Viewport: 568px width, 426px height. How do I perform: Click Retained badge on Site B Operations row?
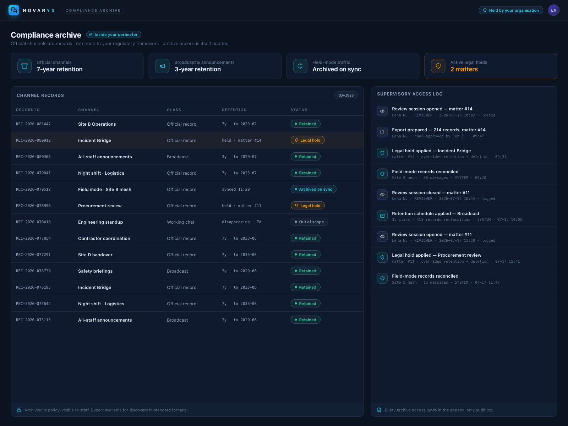click(x=305, y=124)
